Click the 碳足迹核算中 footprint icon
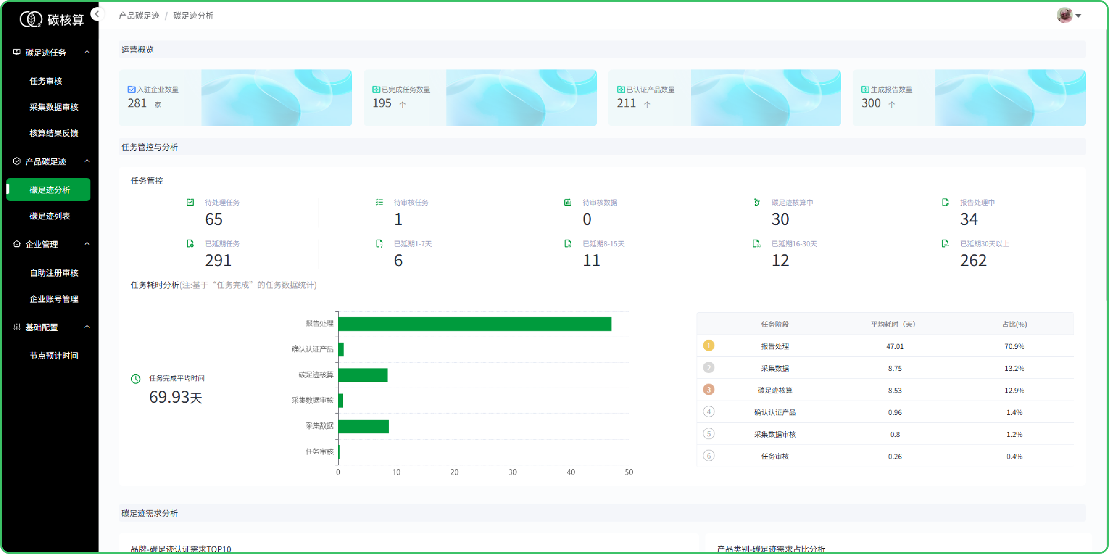This screenshot has height=554, width=1109. (x=756, y=202)
